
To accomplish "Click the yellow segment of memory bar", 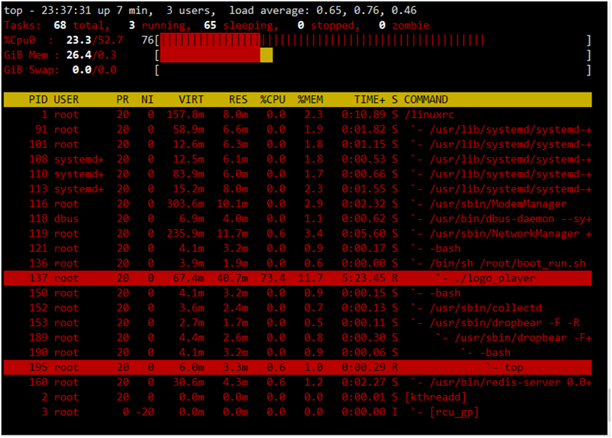I will (266, 55).
